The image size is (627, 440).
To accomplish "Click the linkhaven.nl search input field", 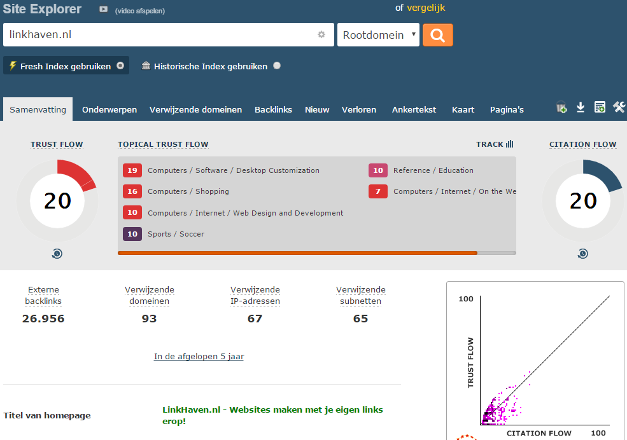I will pyautogui.click(x=168, y=35).
